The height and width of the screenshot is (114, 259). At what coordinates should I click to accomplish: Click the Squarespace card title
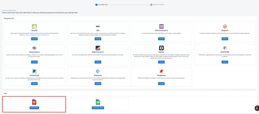[34, 52]
